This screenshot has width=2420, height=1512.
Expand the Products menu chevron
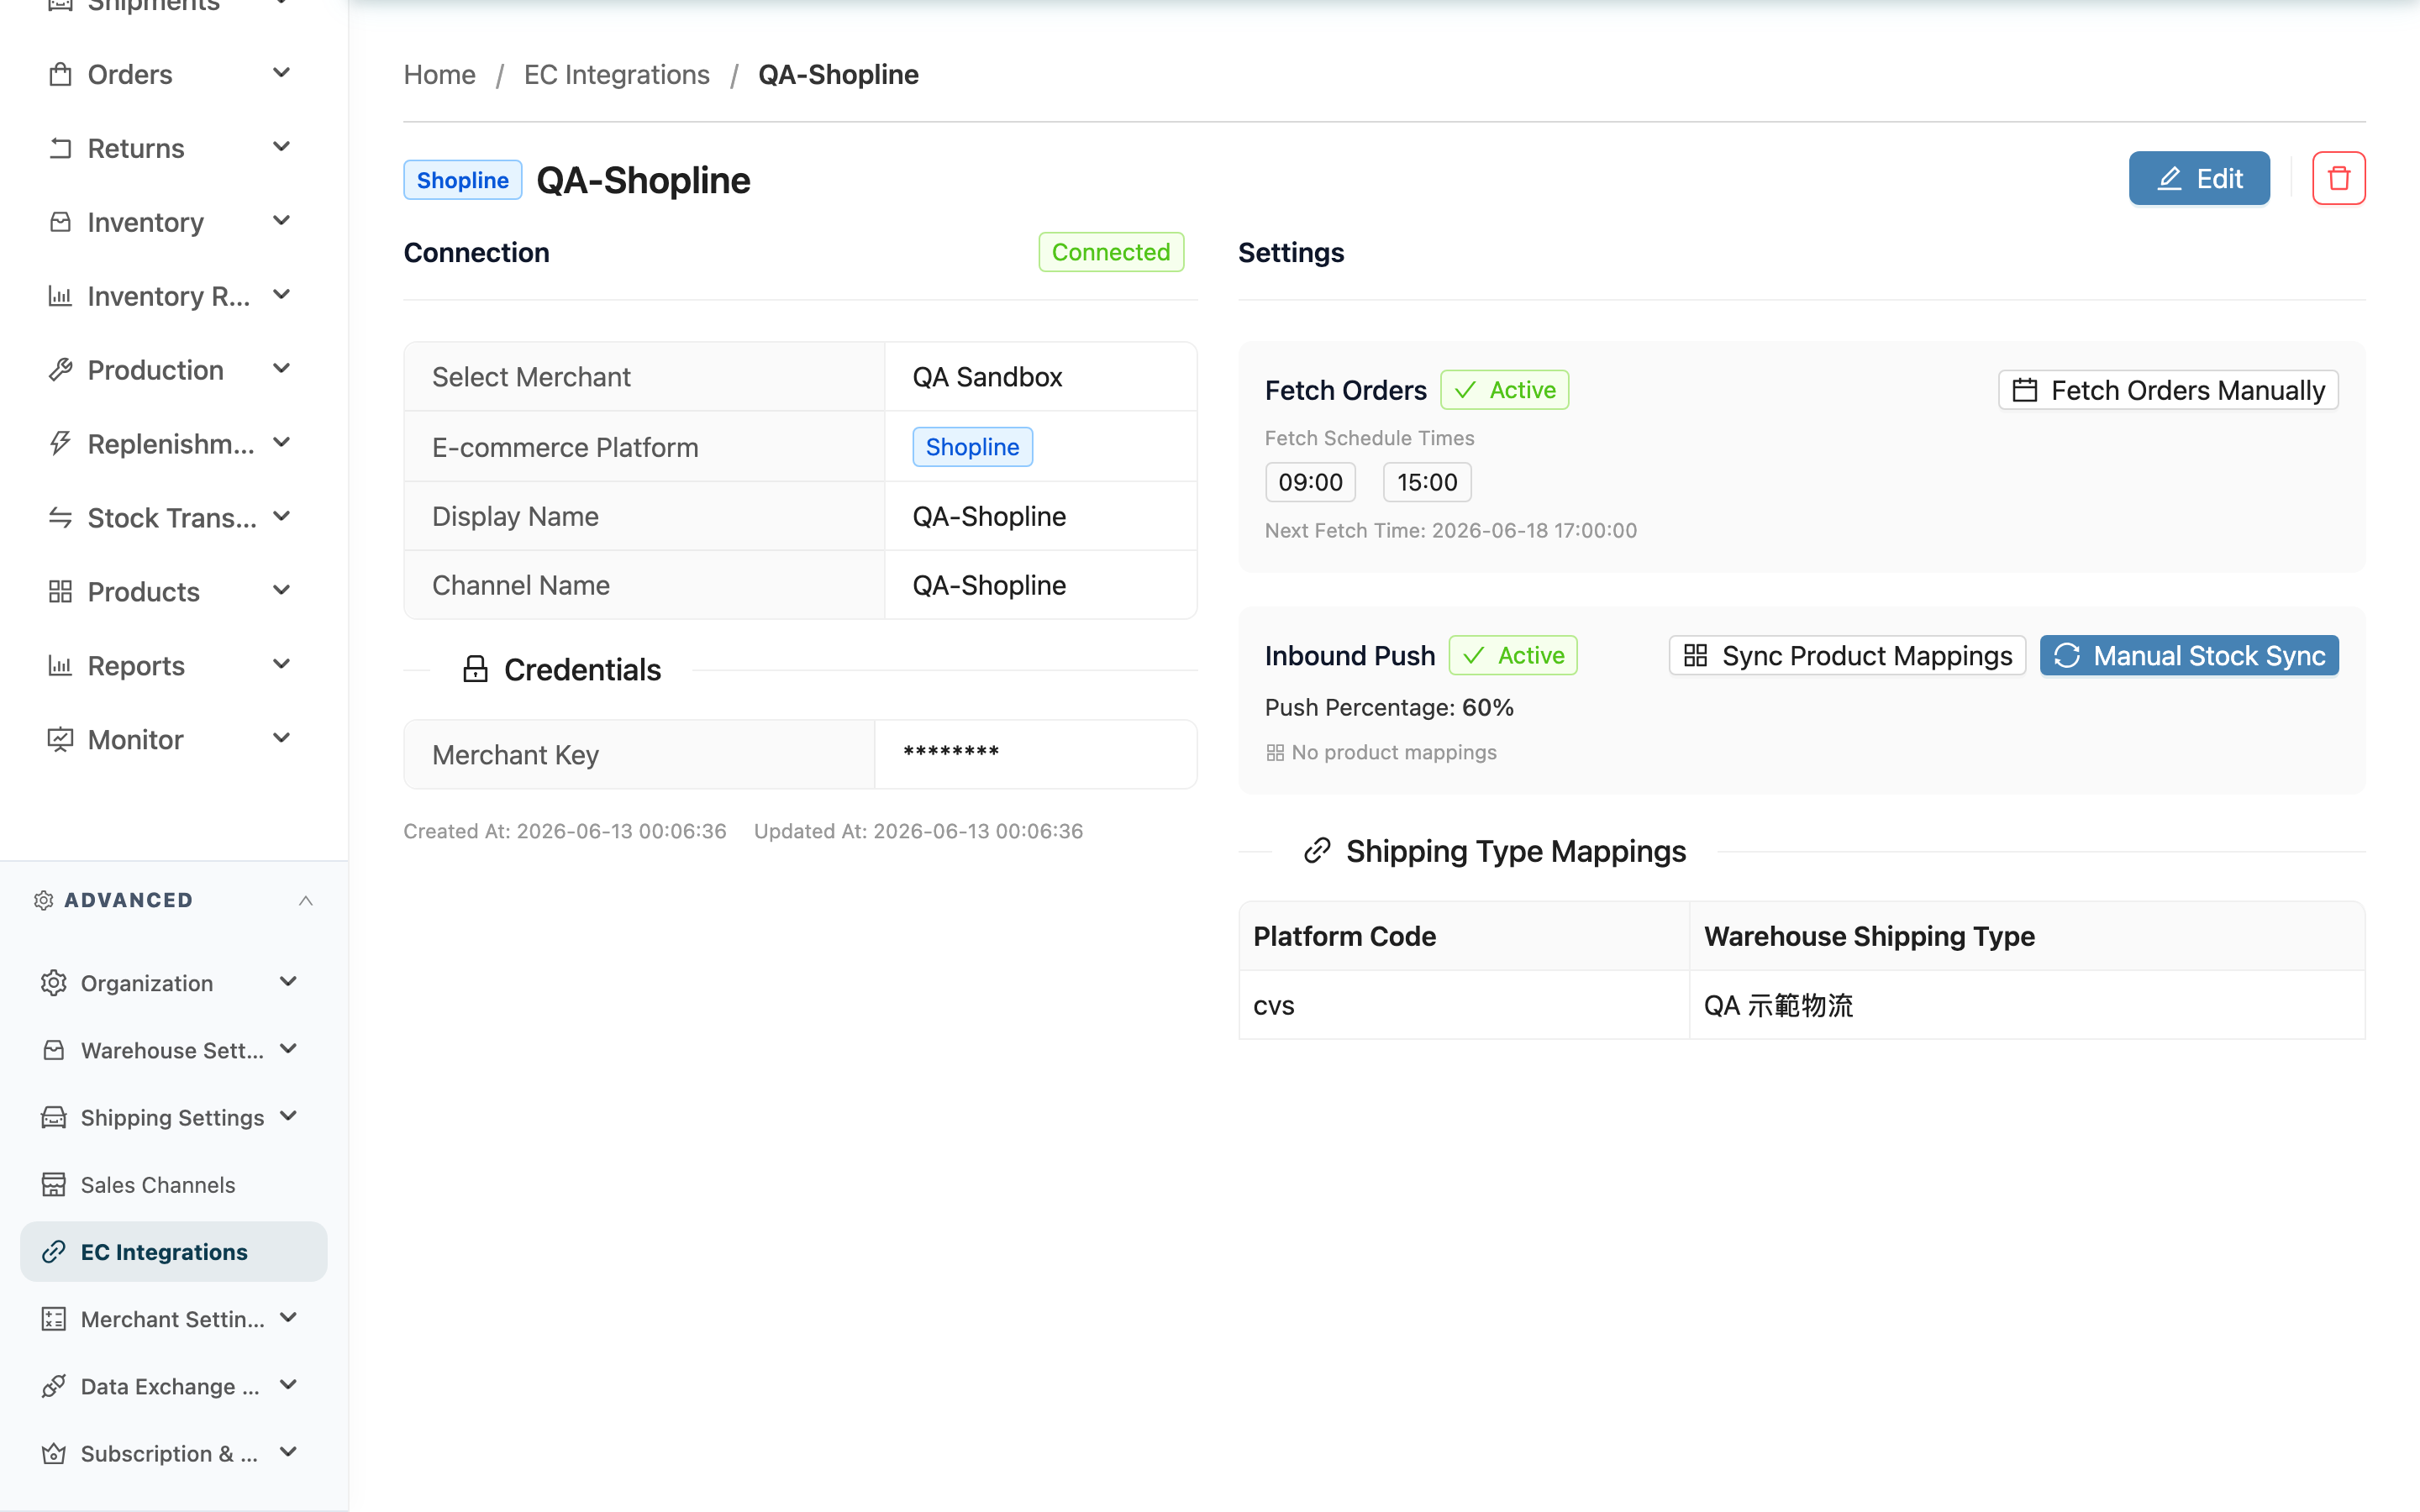[x=282, y=591]
